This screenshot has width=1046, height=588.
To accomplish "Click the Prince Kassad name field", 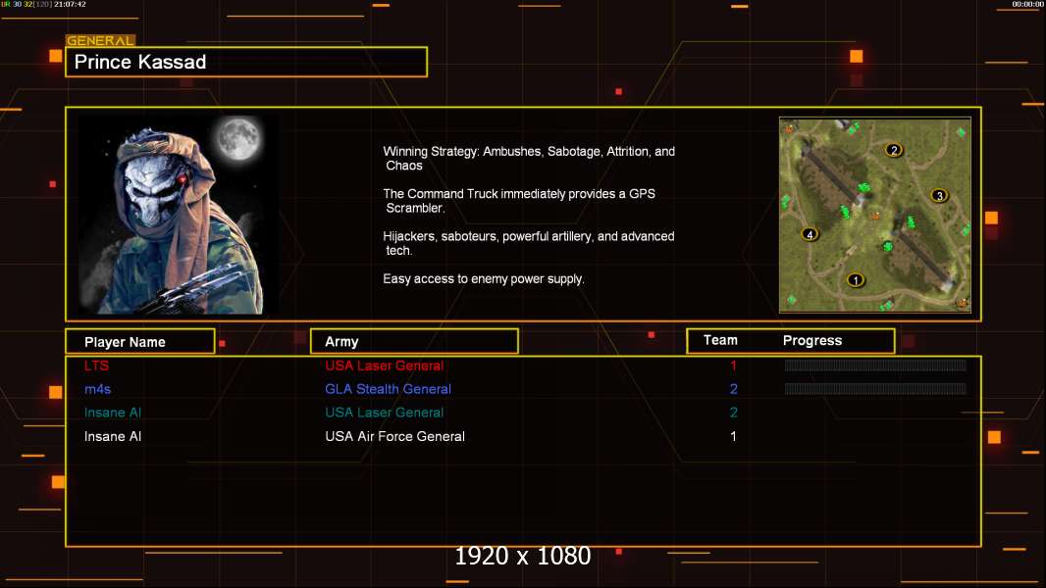I will (x=246, y=62).
